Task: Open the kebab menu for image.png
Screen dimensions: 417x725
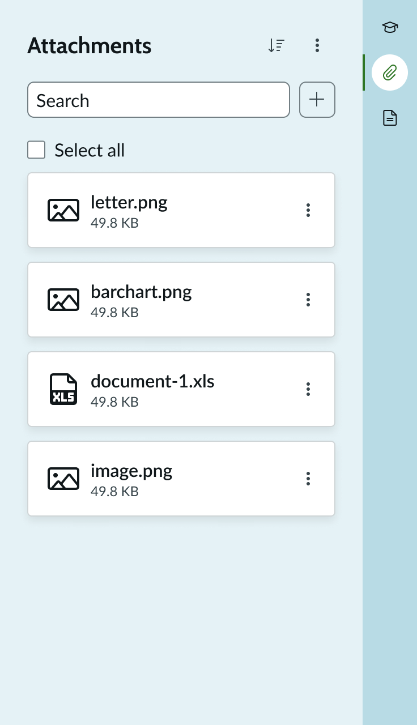Action: click(308, 478)
